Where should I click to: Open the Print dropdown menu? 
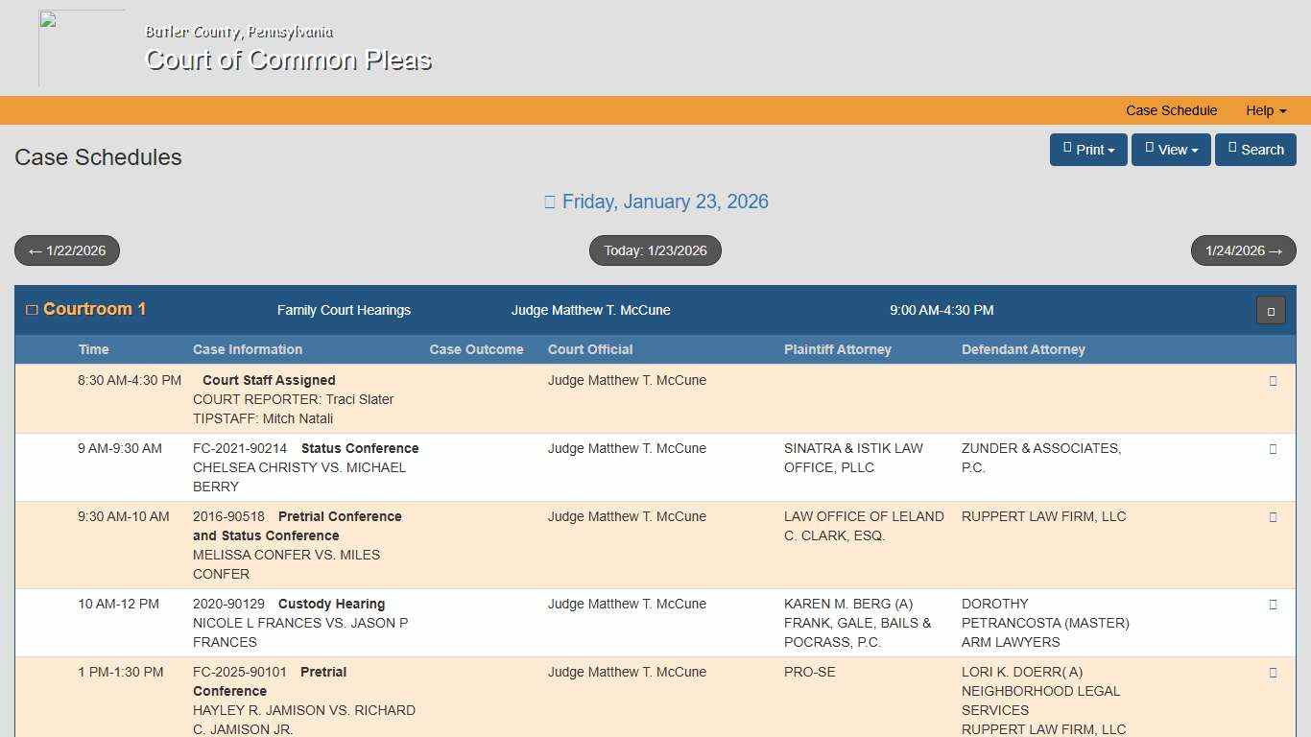1088,150
